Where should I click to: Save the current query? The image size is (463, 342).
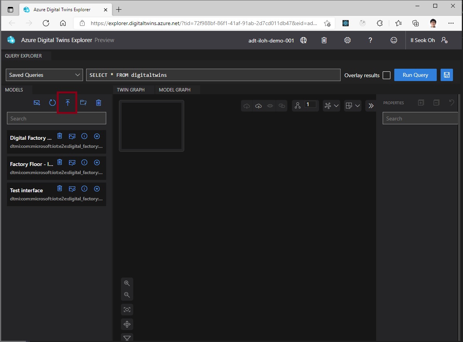click(446, 75)
